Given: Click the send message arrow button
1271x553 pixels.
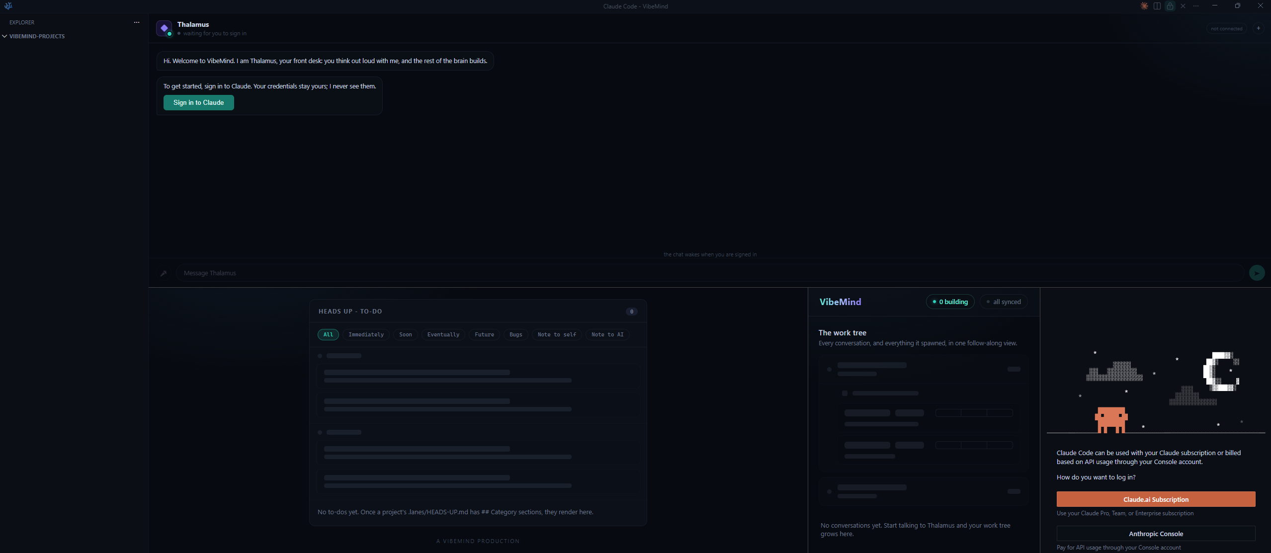Looking at the screenshot, I should [1257, 273].
